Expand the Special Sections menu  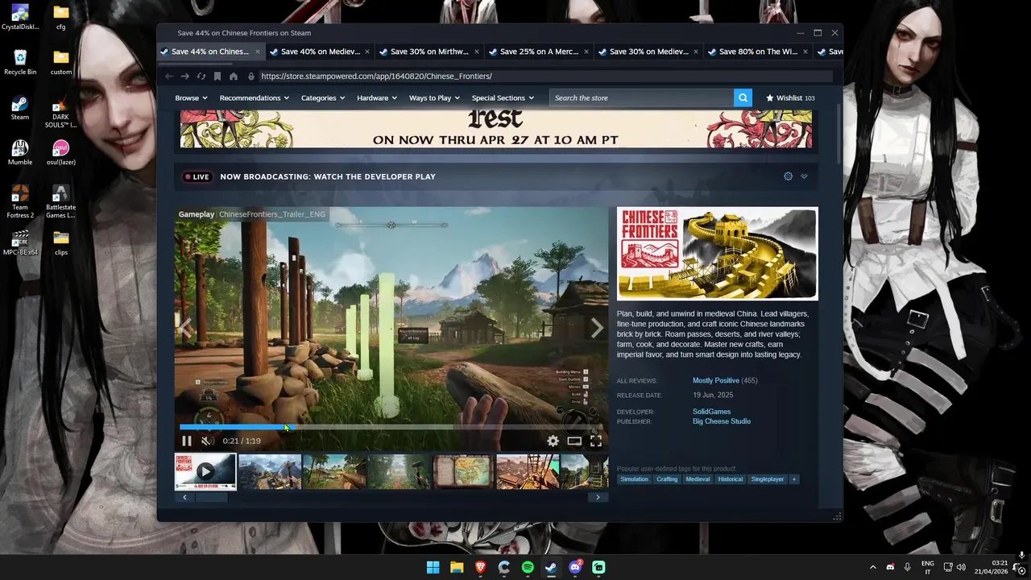[503, 97]
